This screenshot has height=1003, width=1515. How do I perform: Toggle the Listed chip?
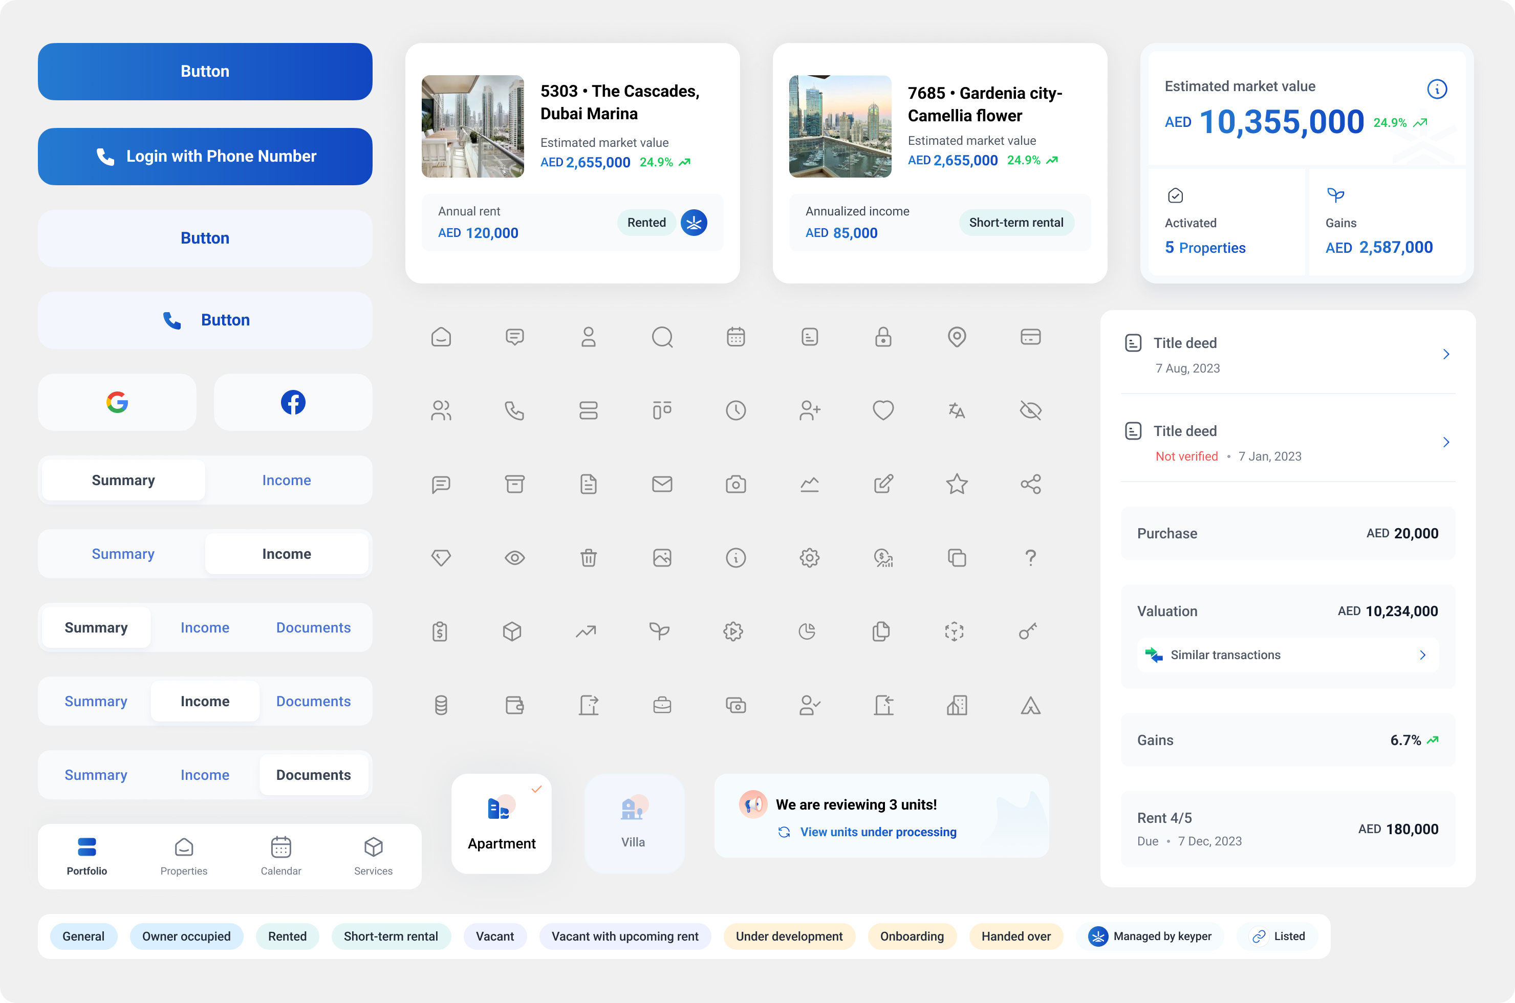[x=1277, y=936]
